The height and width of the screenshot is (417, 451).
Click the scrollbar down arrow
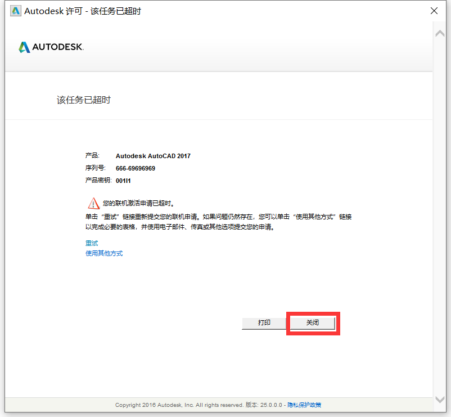[x=440, y=400]
